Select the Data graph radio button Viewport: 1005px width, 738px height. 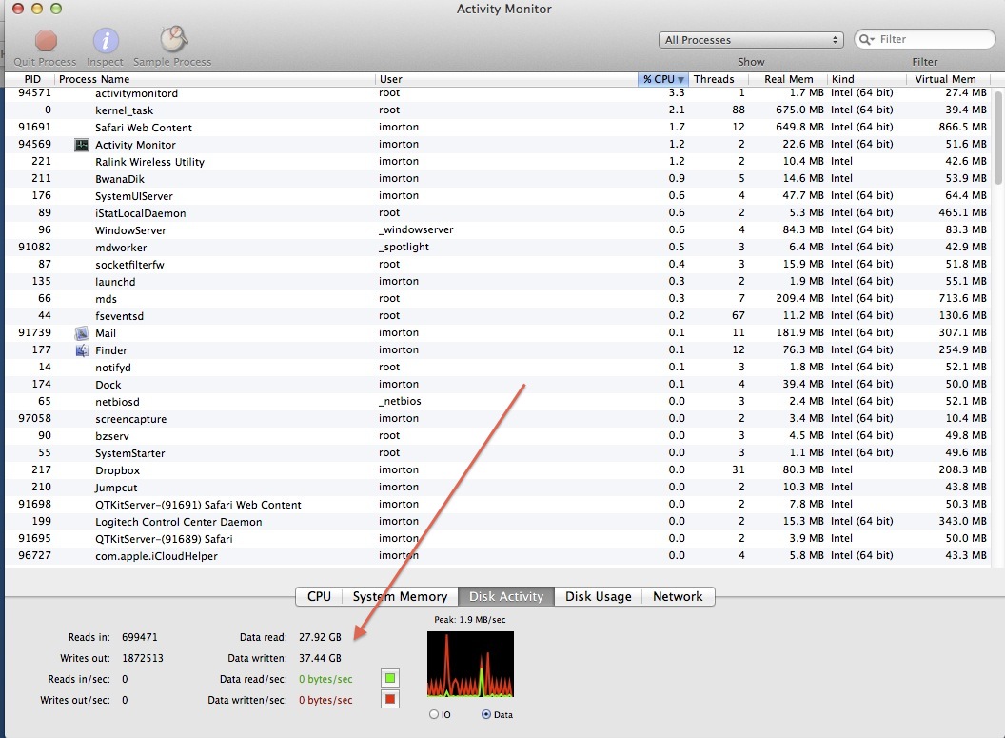pyautogui.click(x=485, y=714)
